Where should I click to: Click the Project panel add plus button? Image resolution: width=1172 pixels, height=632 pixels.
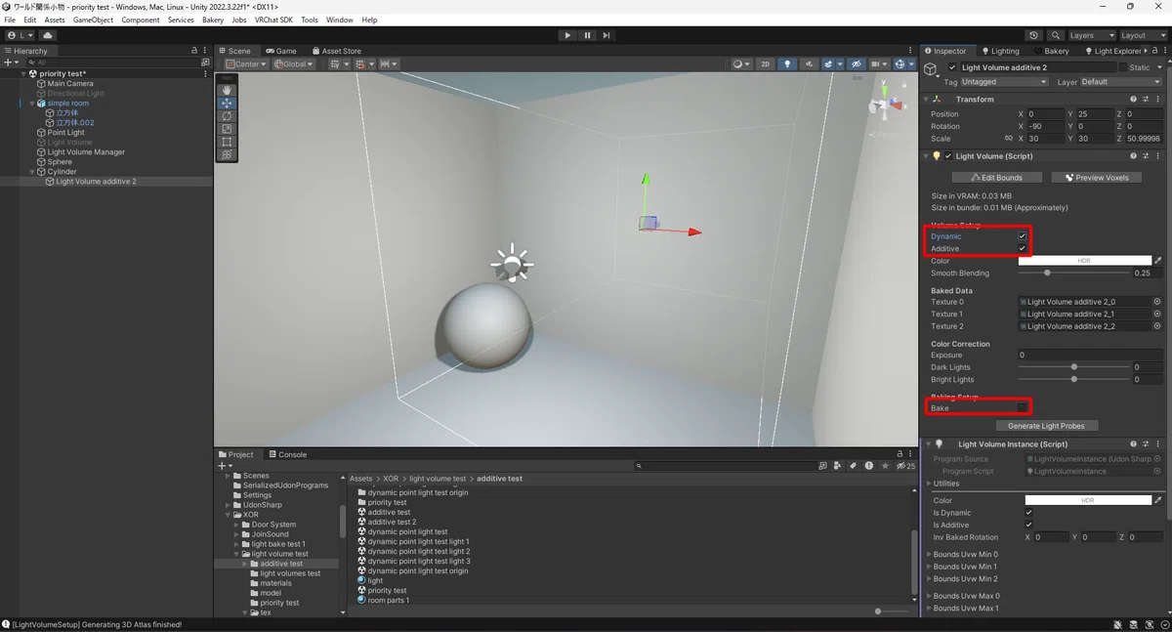[x=223, y=466]
